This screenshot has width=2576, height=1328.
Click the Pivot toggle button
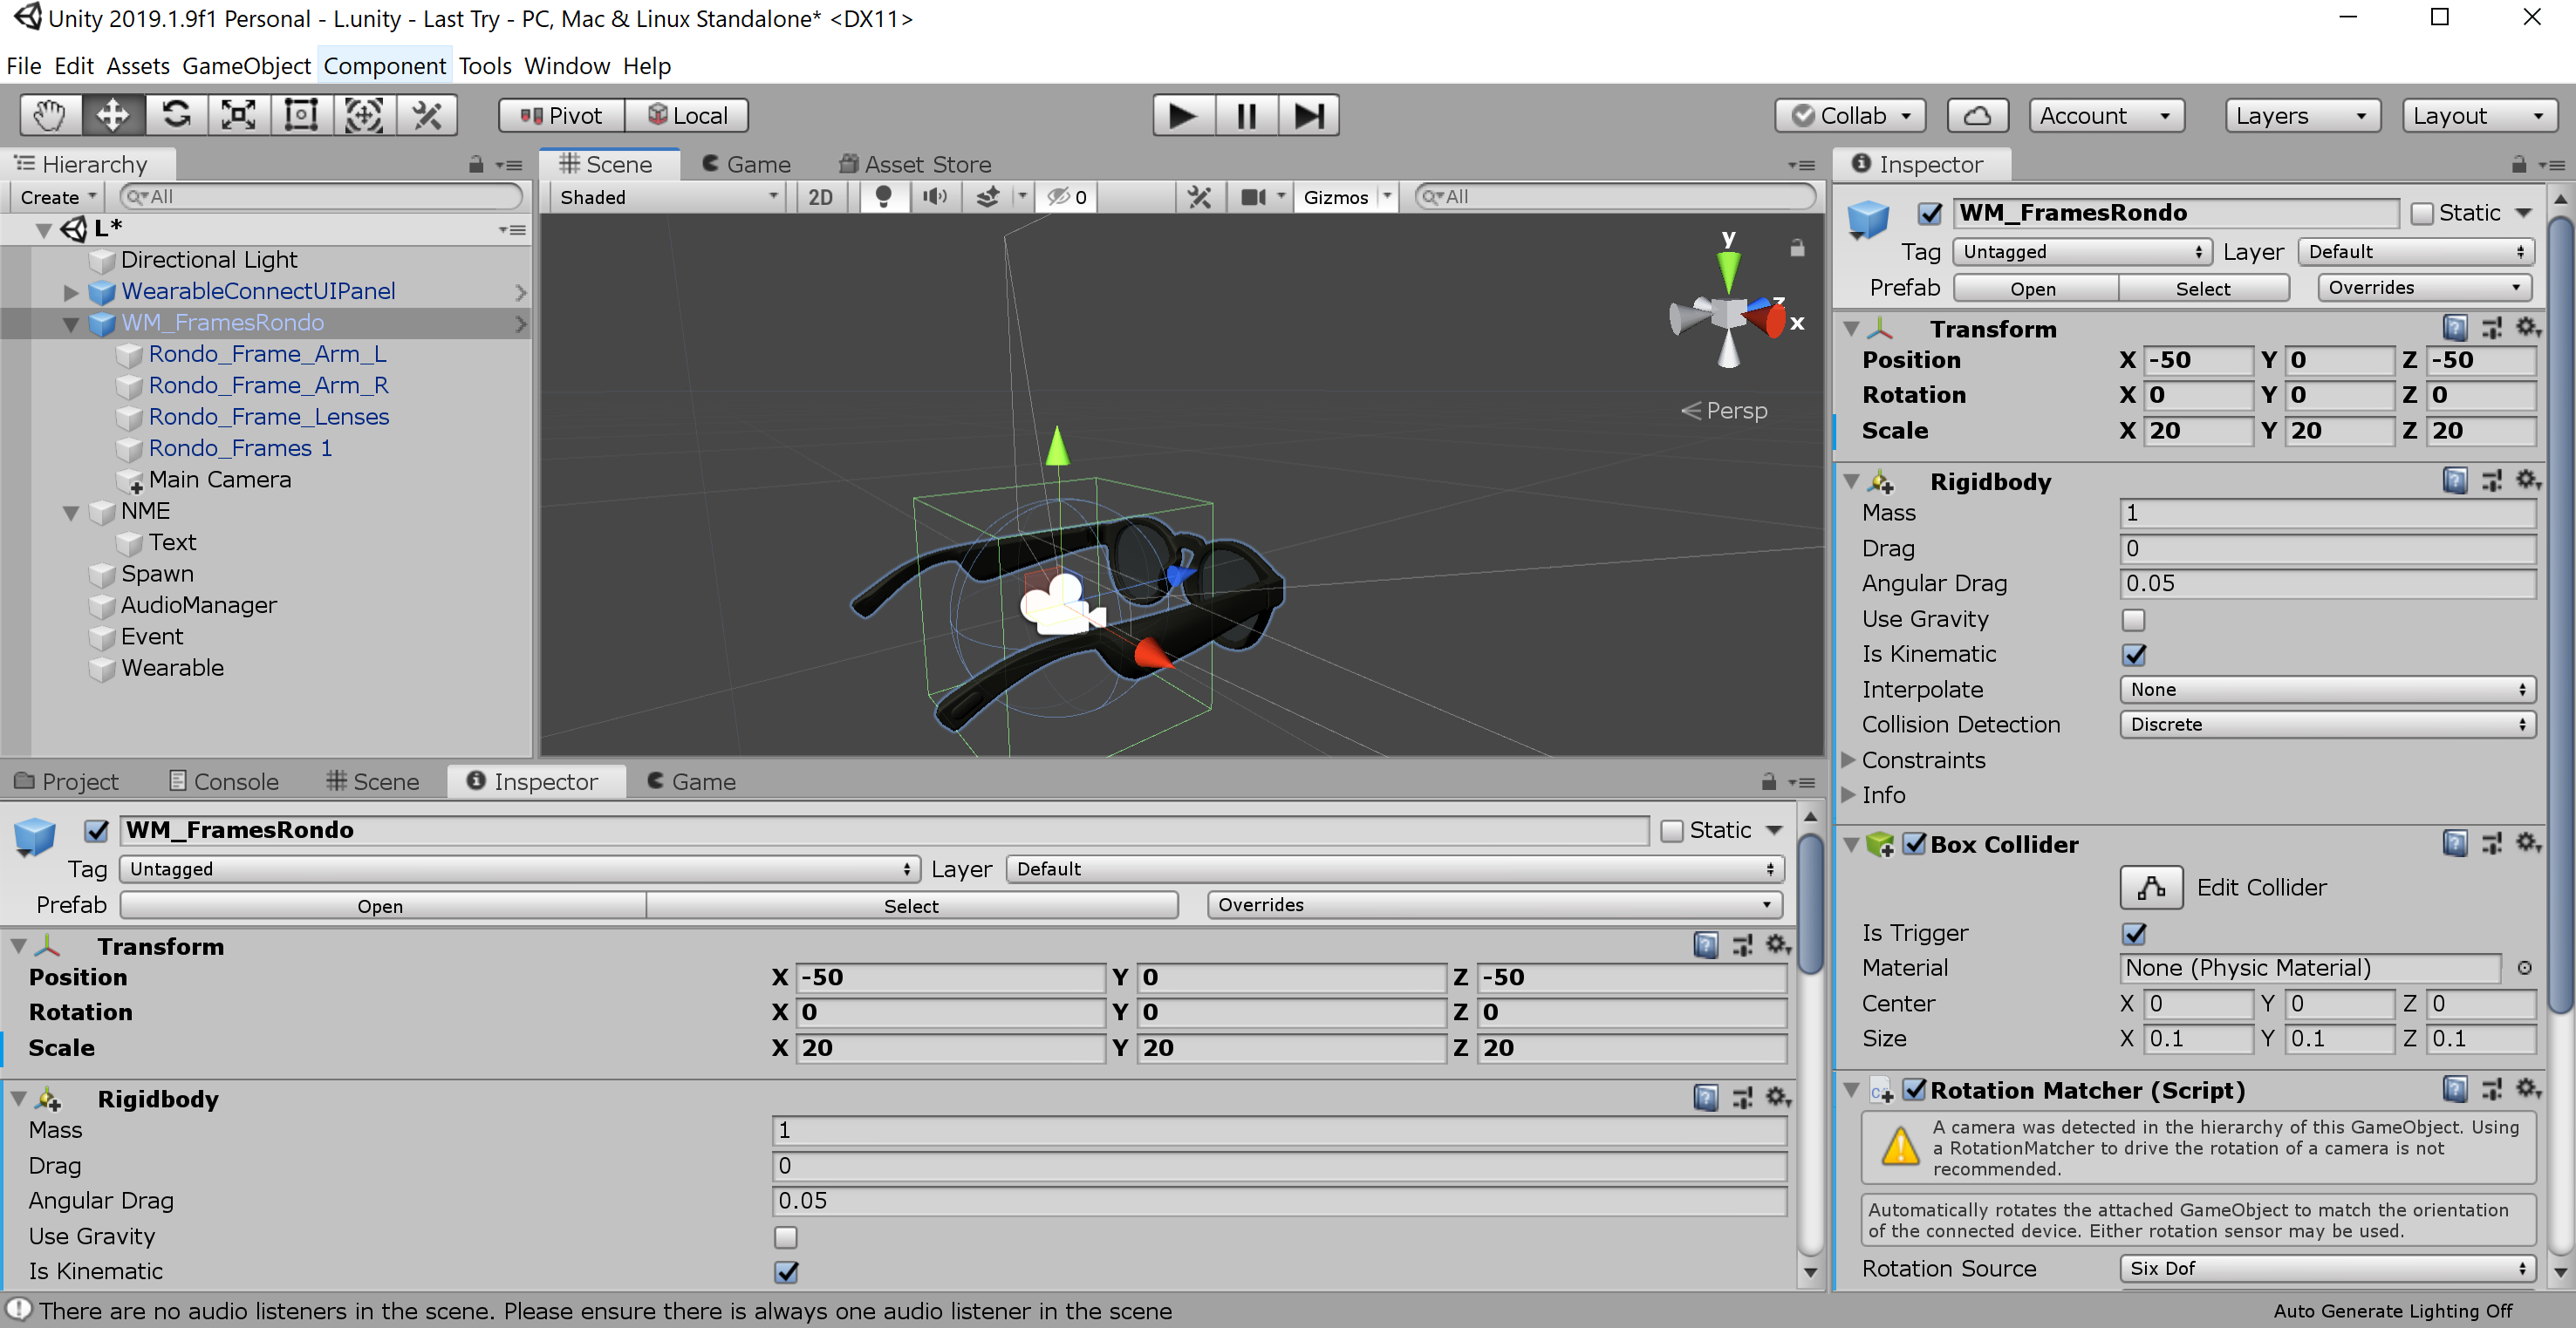click(562, 115)
